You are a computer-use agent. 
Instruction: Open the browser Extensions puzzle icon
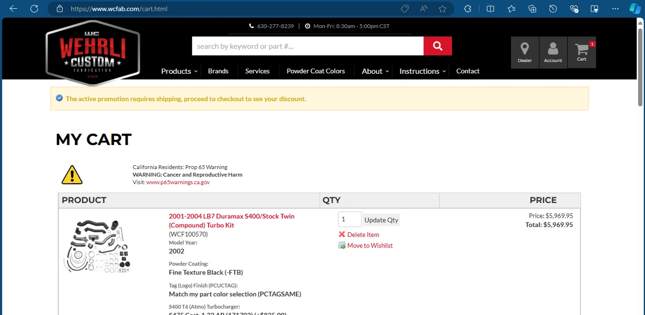[468, 9]
